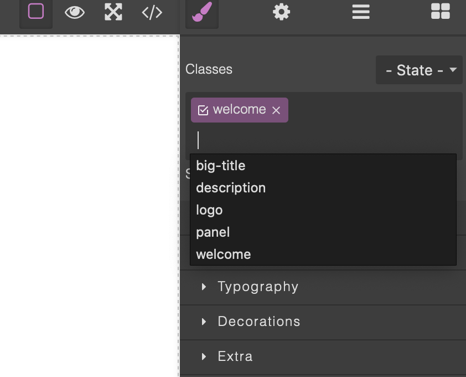Expand the Typography section

tap(323, 287)
